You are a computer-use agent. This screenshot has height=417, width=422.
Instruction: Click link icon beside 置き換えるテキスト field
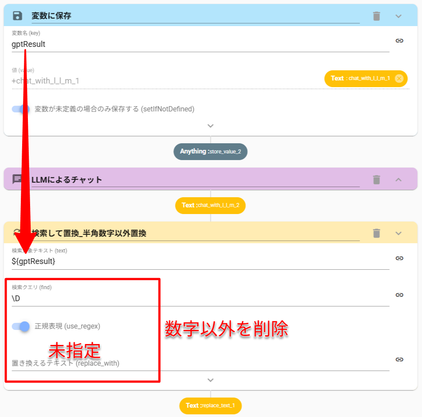click(x=399, y=360)
